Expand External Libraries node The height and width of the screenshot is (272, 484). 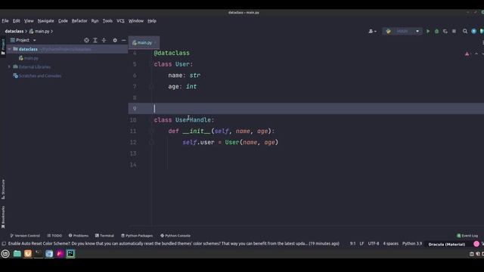(x=9, y=66)
